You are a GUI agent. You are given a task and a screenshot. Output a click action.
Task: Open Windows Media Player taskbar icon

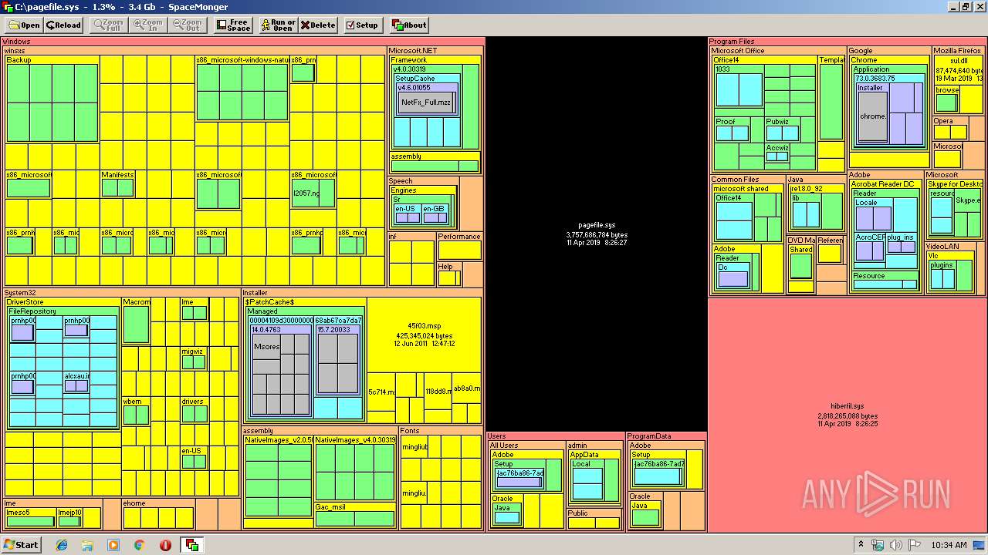(x=113, y=545)
